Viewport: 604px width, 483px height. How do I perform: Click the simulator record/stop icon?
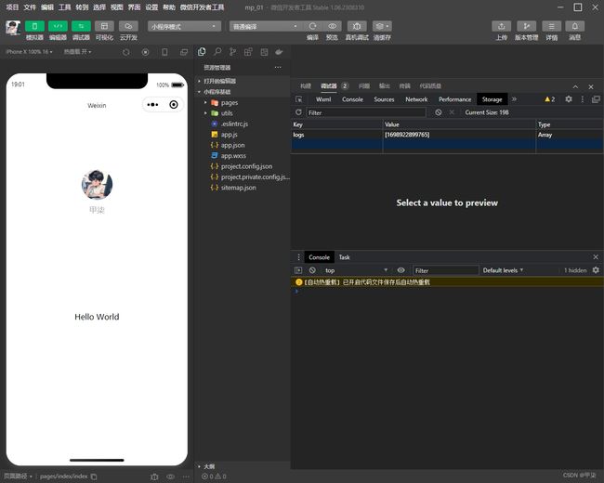(145, 52)
